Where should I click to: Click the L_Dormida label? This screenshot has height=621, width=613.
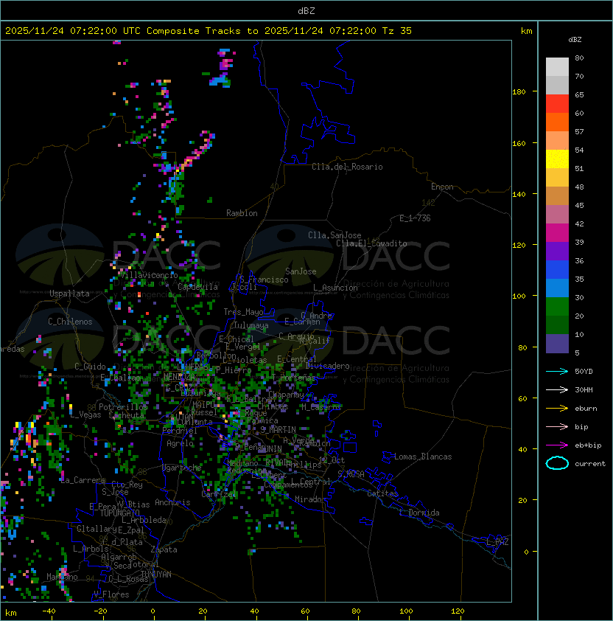point(419,513)
